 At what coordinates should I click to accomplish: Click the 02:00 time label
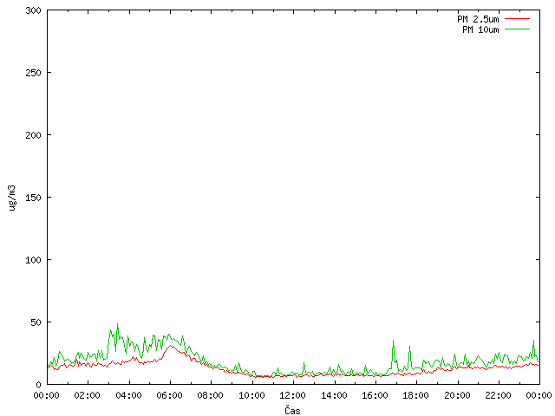[87, 395]
